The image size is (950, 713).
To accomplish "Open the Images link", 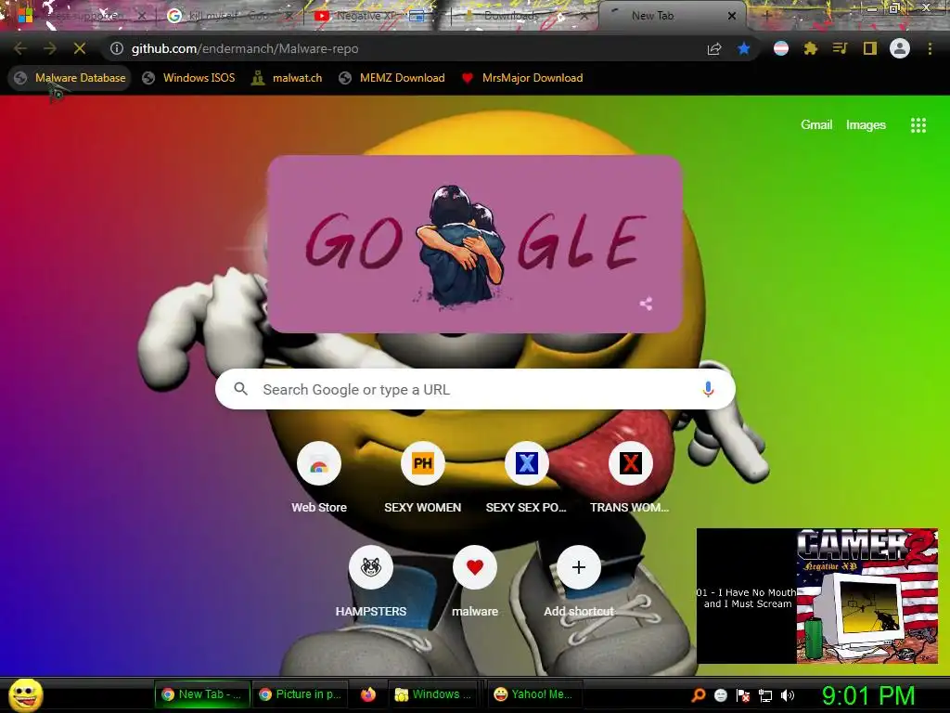I will coord(866,125).
